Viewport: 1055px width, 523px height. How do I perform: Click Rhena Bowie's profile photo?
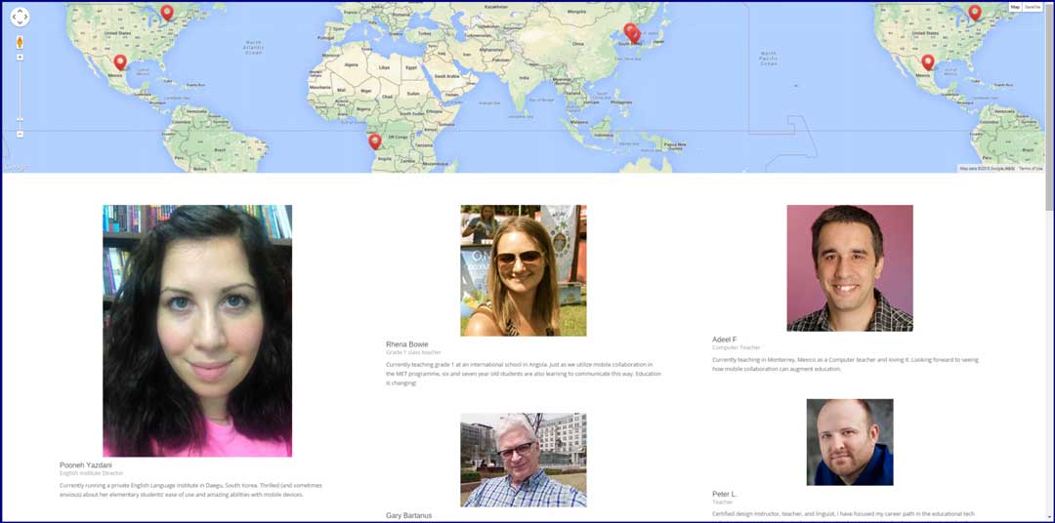tap(524, 270)
